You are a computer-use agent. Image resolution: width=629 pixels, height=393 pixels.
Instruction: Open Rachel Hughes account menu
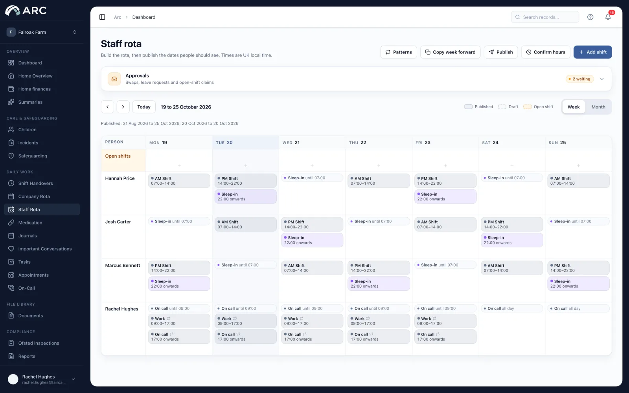pos(42,379)
